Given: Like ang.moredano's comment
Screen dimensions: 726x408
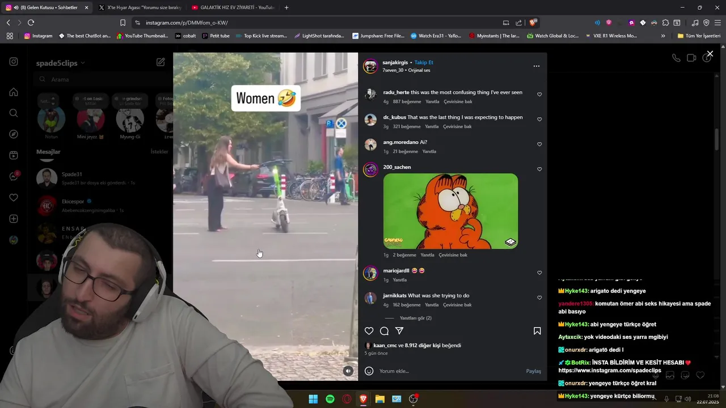Looking at the screenshot, I should [x=539, y=144].
